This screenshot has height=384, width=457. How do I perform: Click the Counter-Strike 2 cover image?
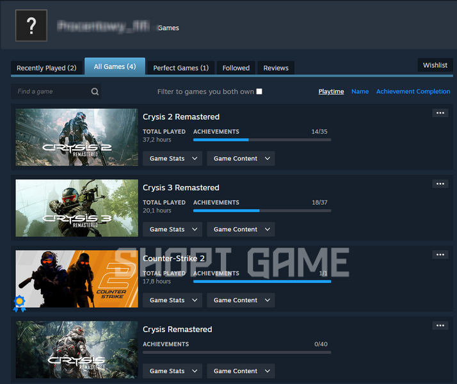77,279
